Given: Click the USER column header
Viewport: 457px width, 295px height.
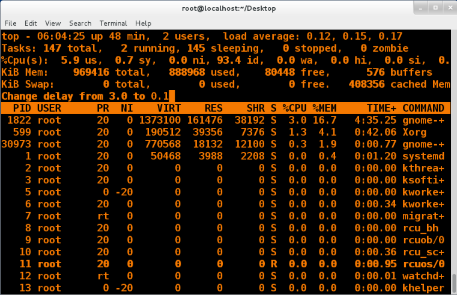Looking at the screenshot, I should pos(49,108).
